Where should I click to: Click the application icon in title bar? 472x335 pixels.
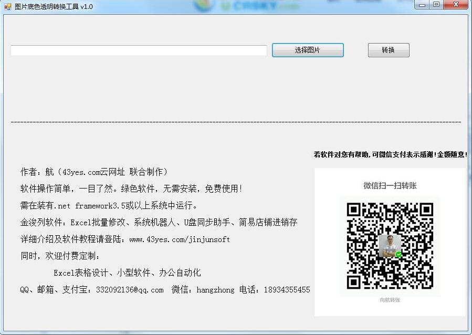7,7
